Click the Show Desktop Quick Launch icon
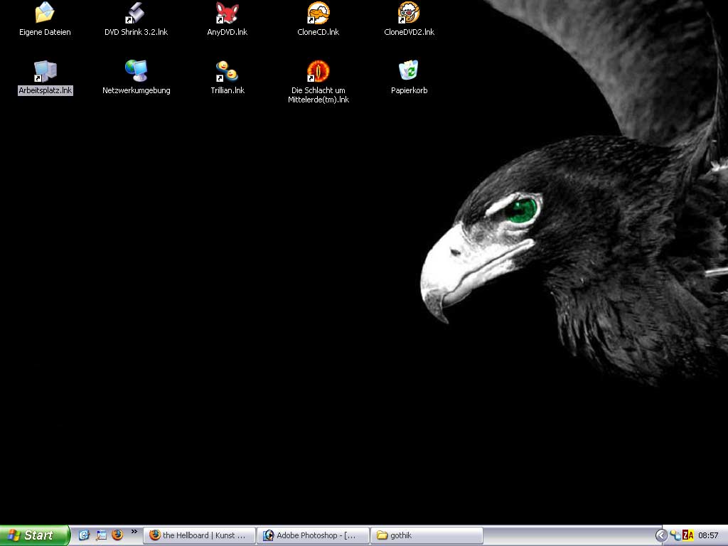 pyautogui.click(x=101, y=535)
